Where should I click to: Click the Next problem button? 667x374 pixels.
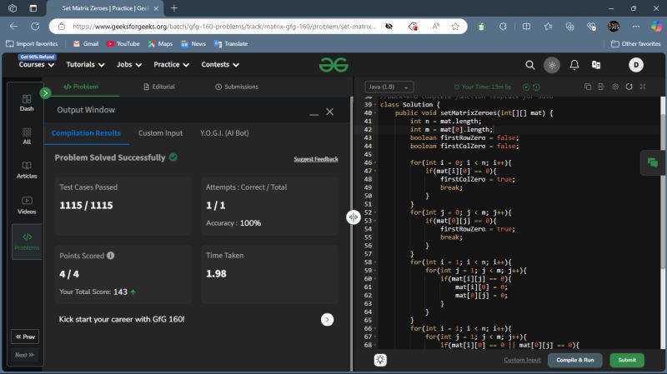click(24, 355)
